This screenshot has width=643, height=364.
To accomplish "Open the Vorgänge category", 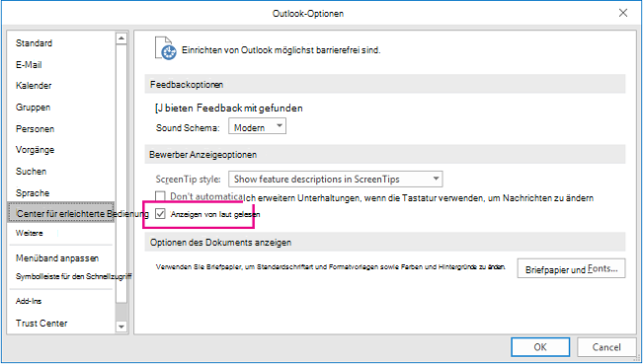I will coord(35,150).
